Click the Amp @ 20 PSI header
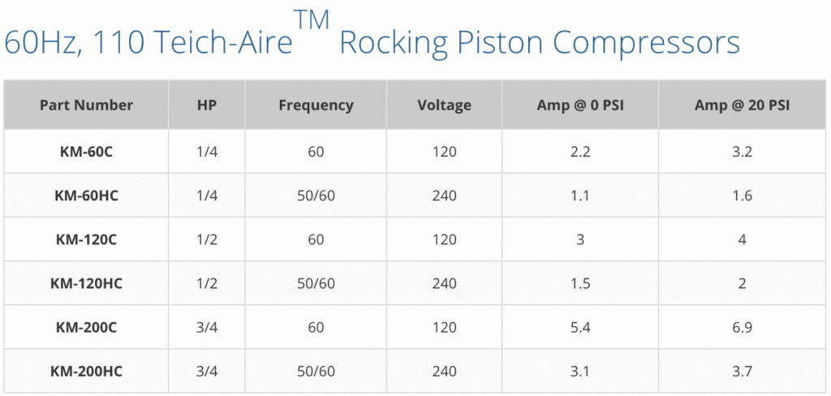Image resolution: width=831 pixels, height=396 pixels. tap(742, 105)
